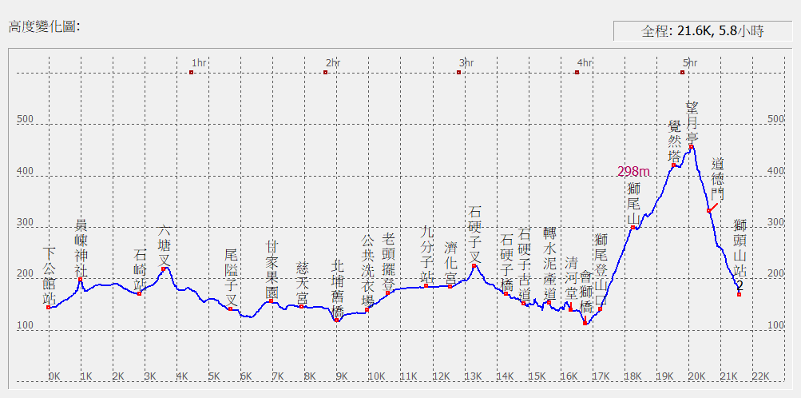
Task: Click the 5hr time marker
Action: (683, 73)
